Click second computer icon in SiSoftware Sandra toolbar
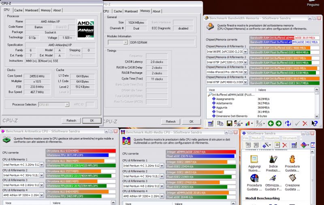The height and width of the screenshot is (205, 324). click(256, 145)
